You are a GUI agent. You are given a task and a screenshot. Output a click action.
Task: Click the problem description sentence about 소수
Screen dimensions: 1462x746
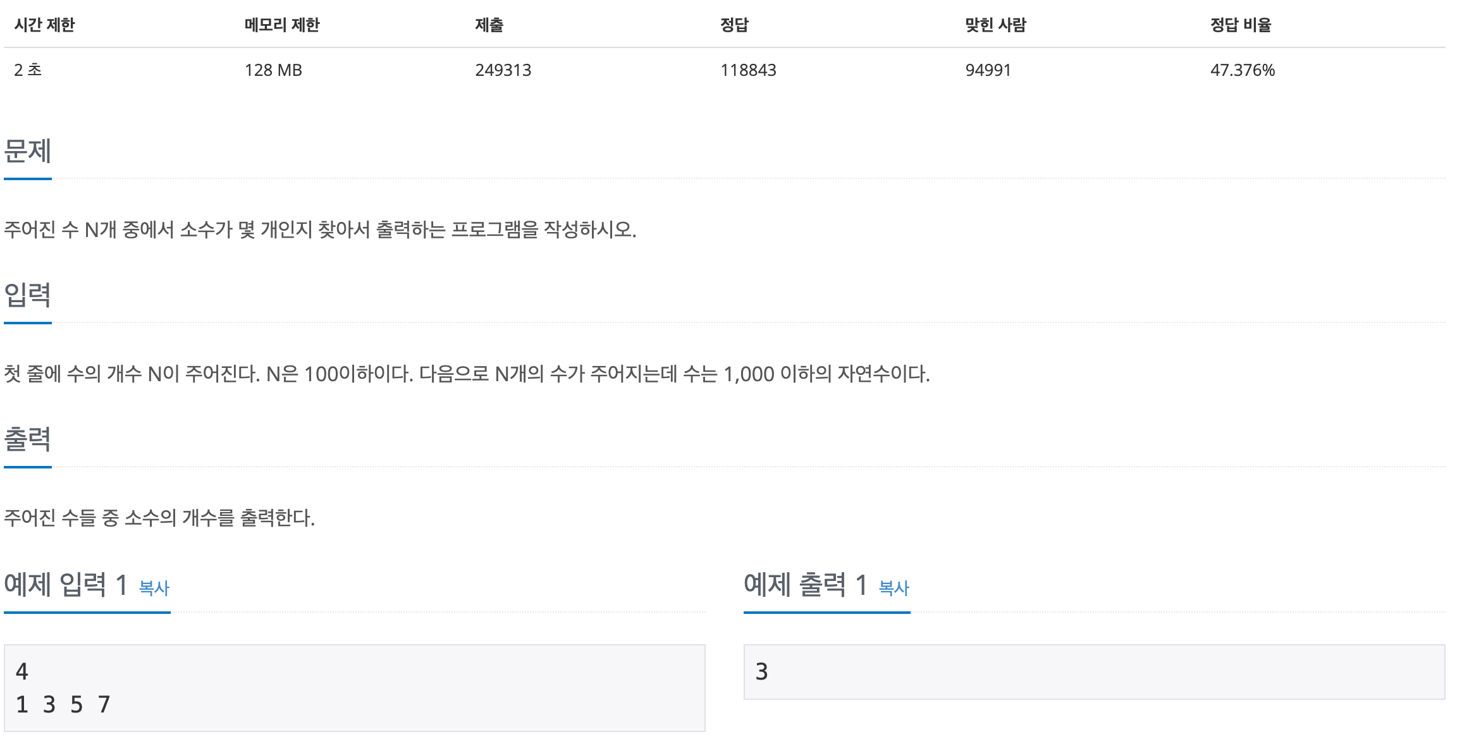click(320, 229)
